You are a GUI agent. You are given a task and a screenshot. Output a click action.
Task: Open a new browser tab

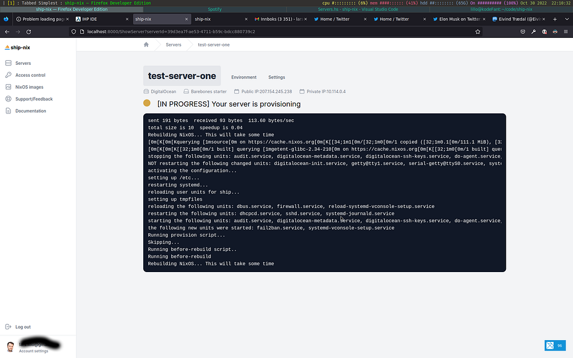point(555,19)
